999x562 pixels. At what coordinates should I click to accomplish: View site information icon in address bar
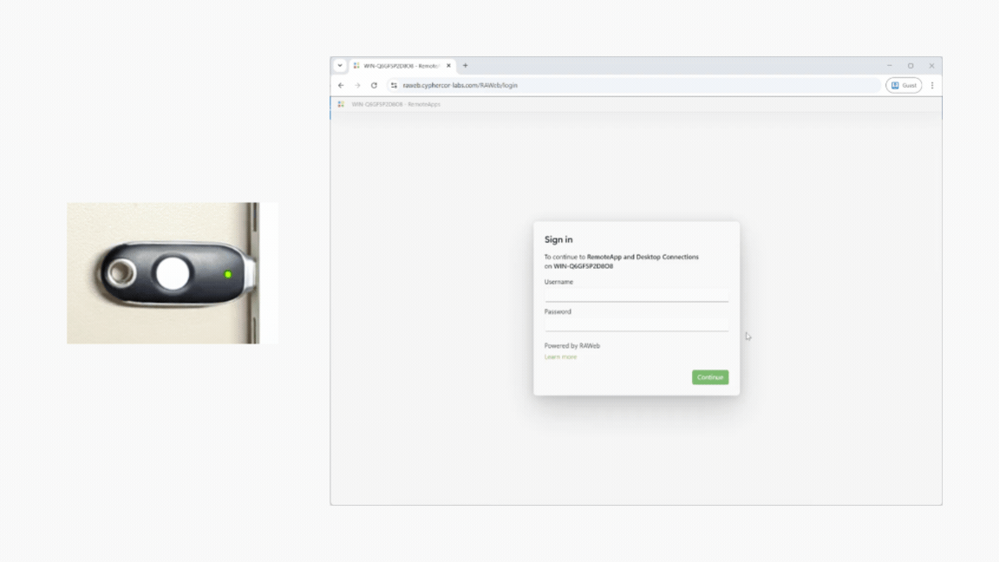point(394,86)
